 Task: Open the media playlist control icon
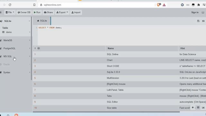click(x=204, y=5)
